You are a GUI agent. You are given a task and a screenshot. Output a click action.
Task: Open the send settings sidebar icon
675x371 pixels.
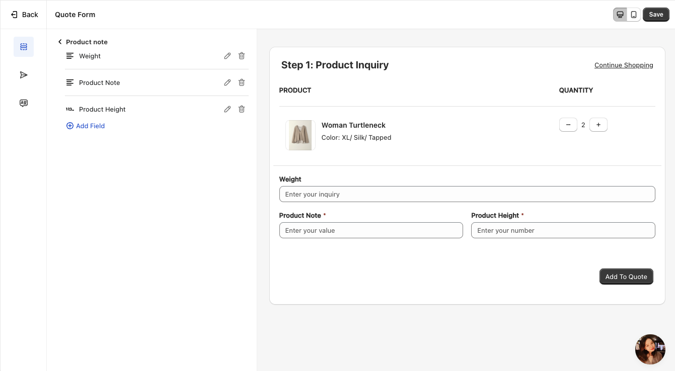[24, 75]
